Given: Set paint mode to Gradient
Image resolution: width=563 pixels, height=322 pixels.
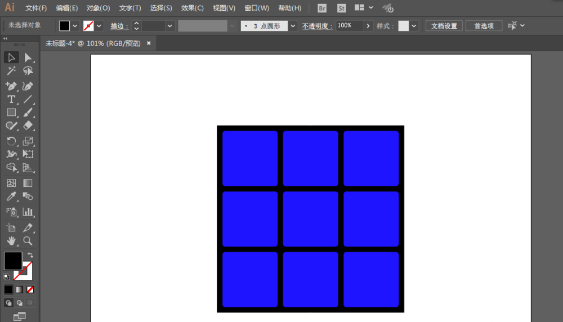Looking at the screenshot, I should (19, 289).
